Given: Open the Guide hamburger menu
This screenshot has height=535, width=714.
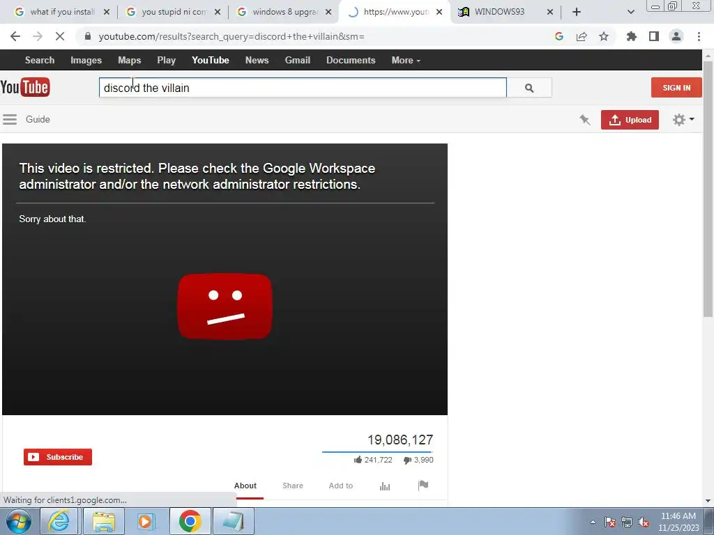Looking at the screenshot, I should 10,120.
